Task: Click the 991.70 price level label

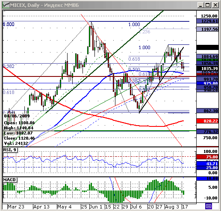Action: 207,79
